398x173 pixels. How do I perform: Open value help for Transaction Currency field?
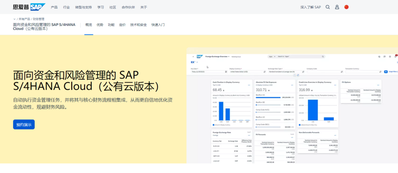tap(380, 72)
